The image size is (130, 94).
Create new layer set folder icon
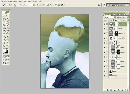coord(115,90)
